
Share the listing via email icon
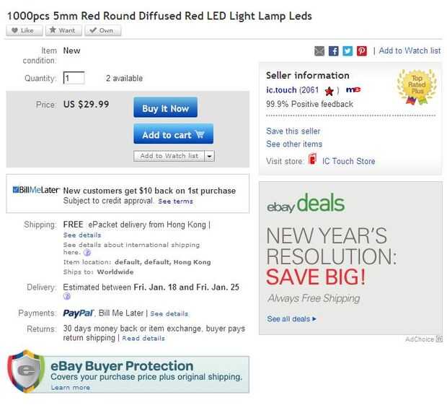click(x=319, y=51)
